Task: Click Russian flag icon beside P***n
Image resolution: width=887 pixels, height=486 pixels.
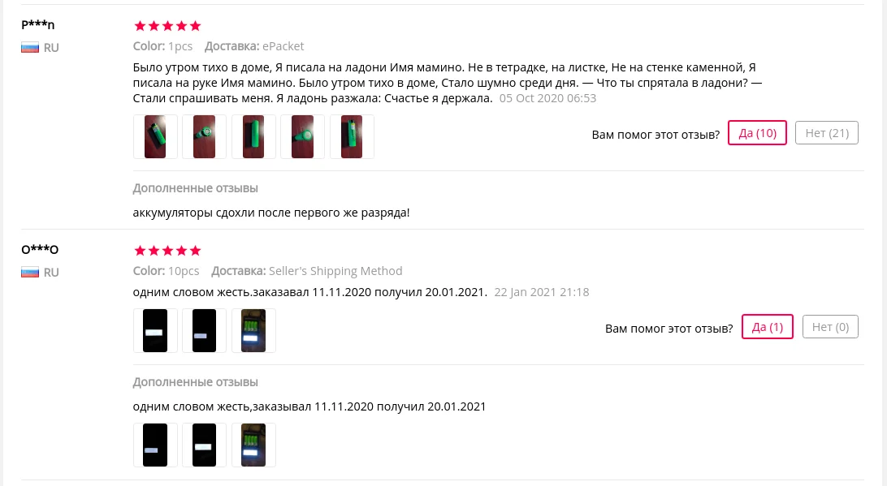Action: tap(30, 48)
